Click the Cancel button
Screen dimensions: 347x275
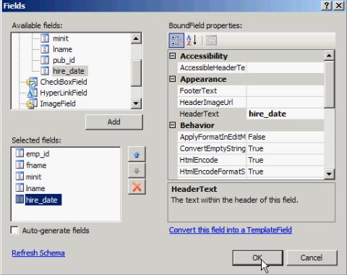click(312, 258)
